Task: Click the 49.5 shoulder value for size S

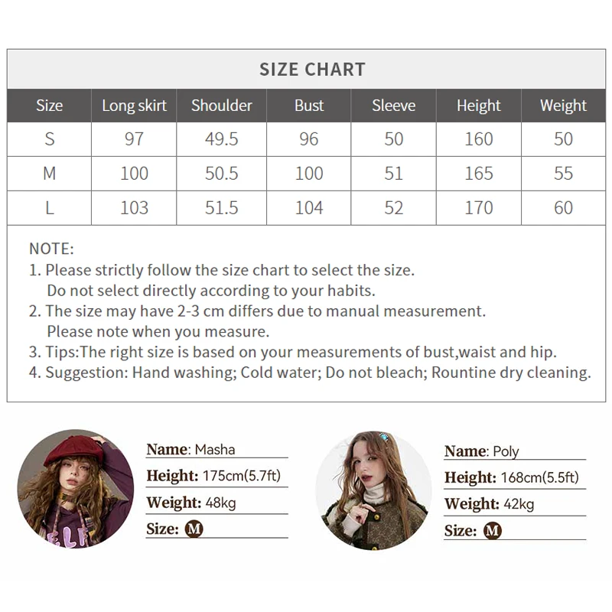Action: tap(222, 139)
